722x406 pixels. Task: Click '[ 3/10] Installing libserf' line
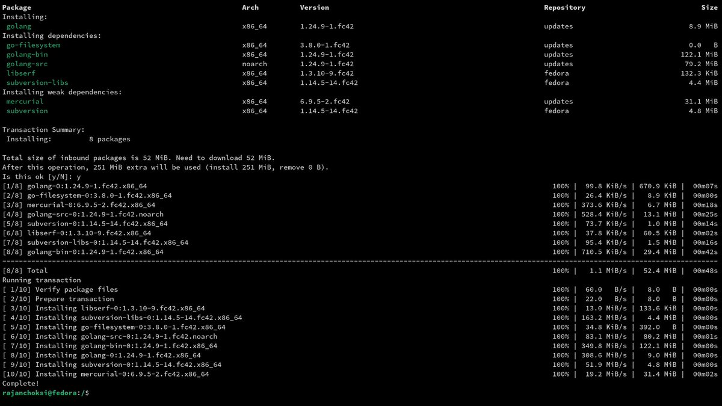click(x=103, y=308)
